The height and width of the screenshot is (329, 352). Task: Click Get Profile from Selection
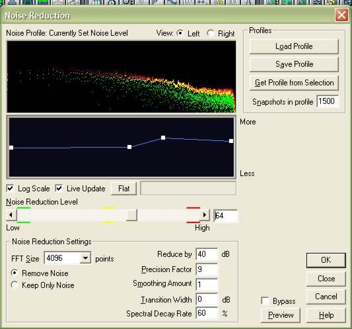coord(294,83)
